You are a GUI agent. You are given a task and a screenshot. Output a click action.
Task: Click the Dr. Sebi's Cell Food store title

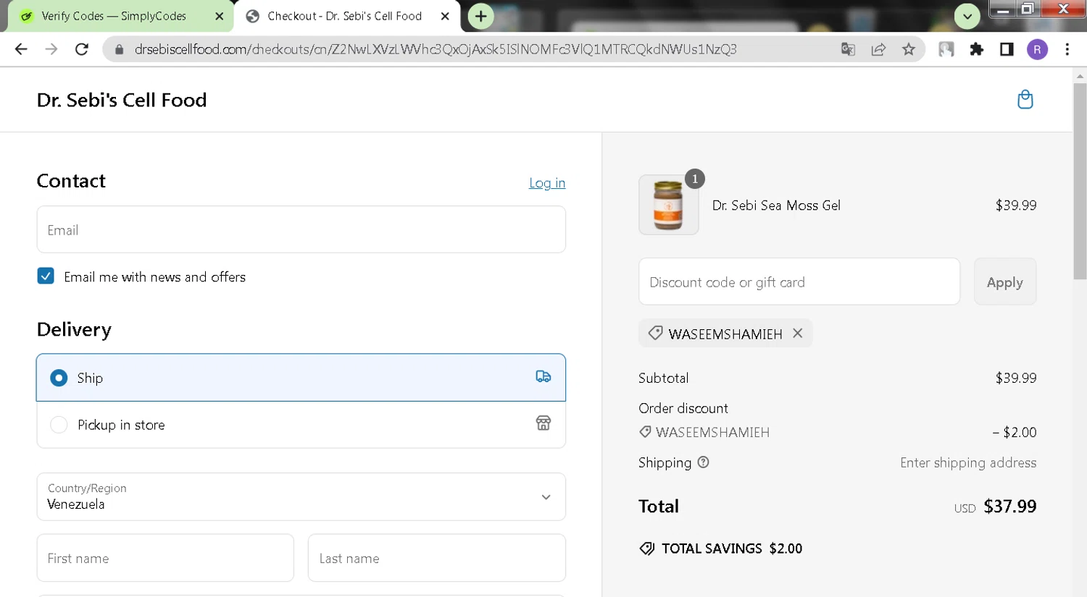click(122, 100)
